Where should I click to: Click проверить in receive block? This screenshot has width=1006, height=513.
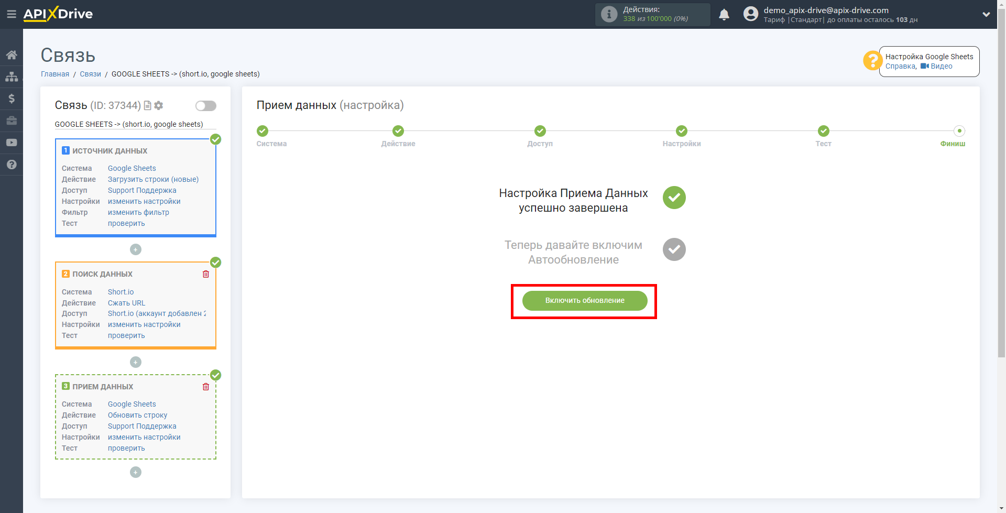coord(126,448)
